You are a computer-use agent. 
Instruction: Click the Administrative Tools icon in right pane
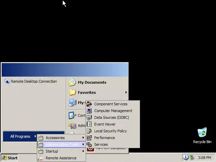[72, 125]
